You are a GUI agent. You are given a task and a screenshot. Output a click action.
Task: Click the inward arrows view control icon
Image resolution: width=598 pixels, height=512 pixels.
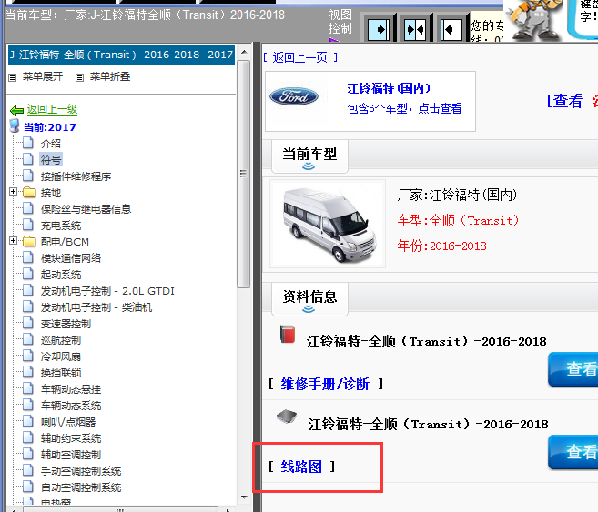tap(415, 29)
